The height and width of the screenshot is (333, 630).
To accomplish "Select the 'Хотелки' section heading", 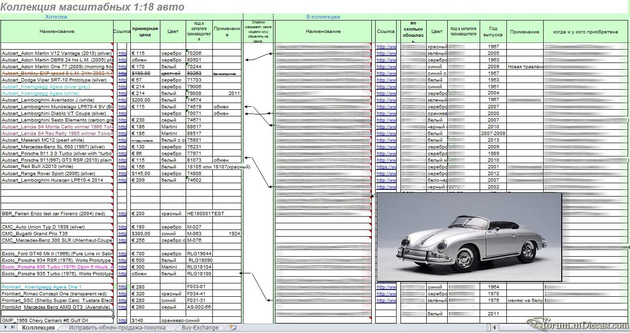I will (x=56, y=17).
